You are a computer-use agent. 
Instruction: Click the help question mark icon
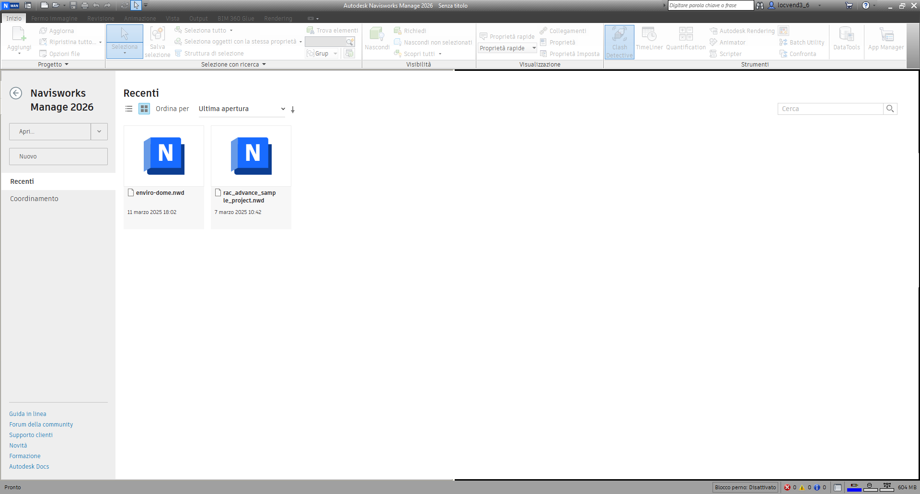click(x=866, y=5)
